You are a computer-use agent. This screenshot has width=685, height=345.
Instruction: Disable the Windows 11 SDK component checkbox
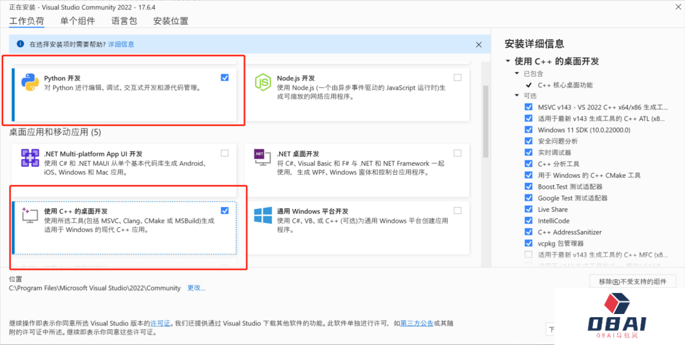click(x=528, y=130)
